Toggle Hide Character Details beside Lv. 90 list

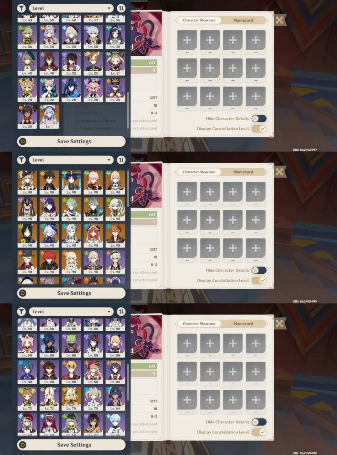[259, 270]
